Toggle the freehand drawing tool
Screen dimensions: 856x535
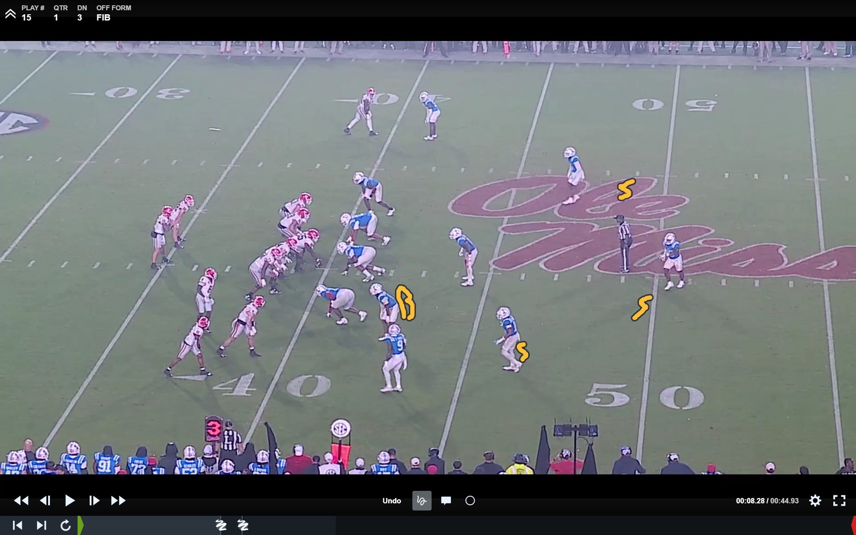point(422,501)
